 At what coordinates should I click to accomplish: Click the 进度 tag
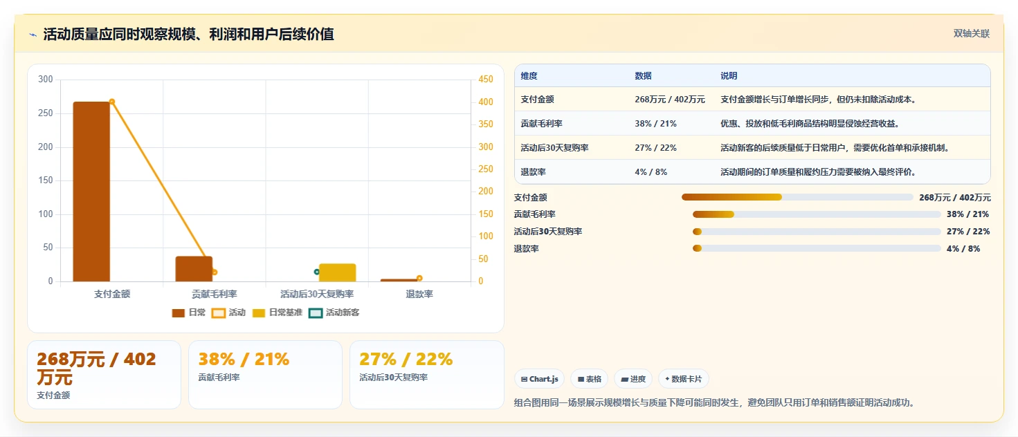[633, 379]
